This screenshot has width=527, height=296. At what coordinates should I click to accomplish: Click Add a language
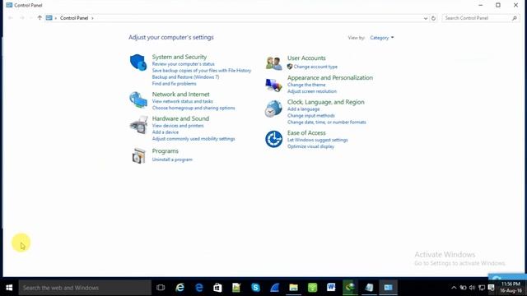tap(304, 109)
